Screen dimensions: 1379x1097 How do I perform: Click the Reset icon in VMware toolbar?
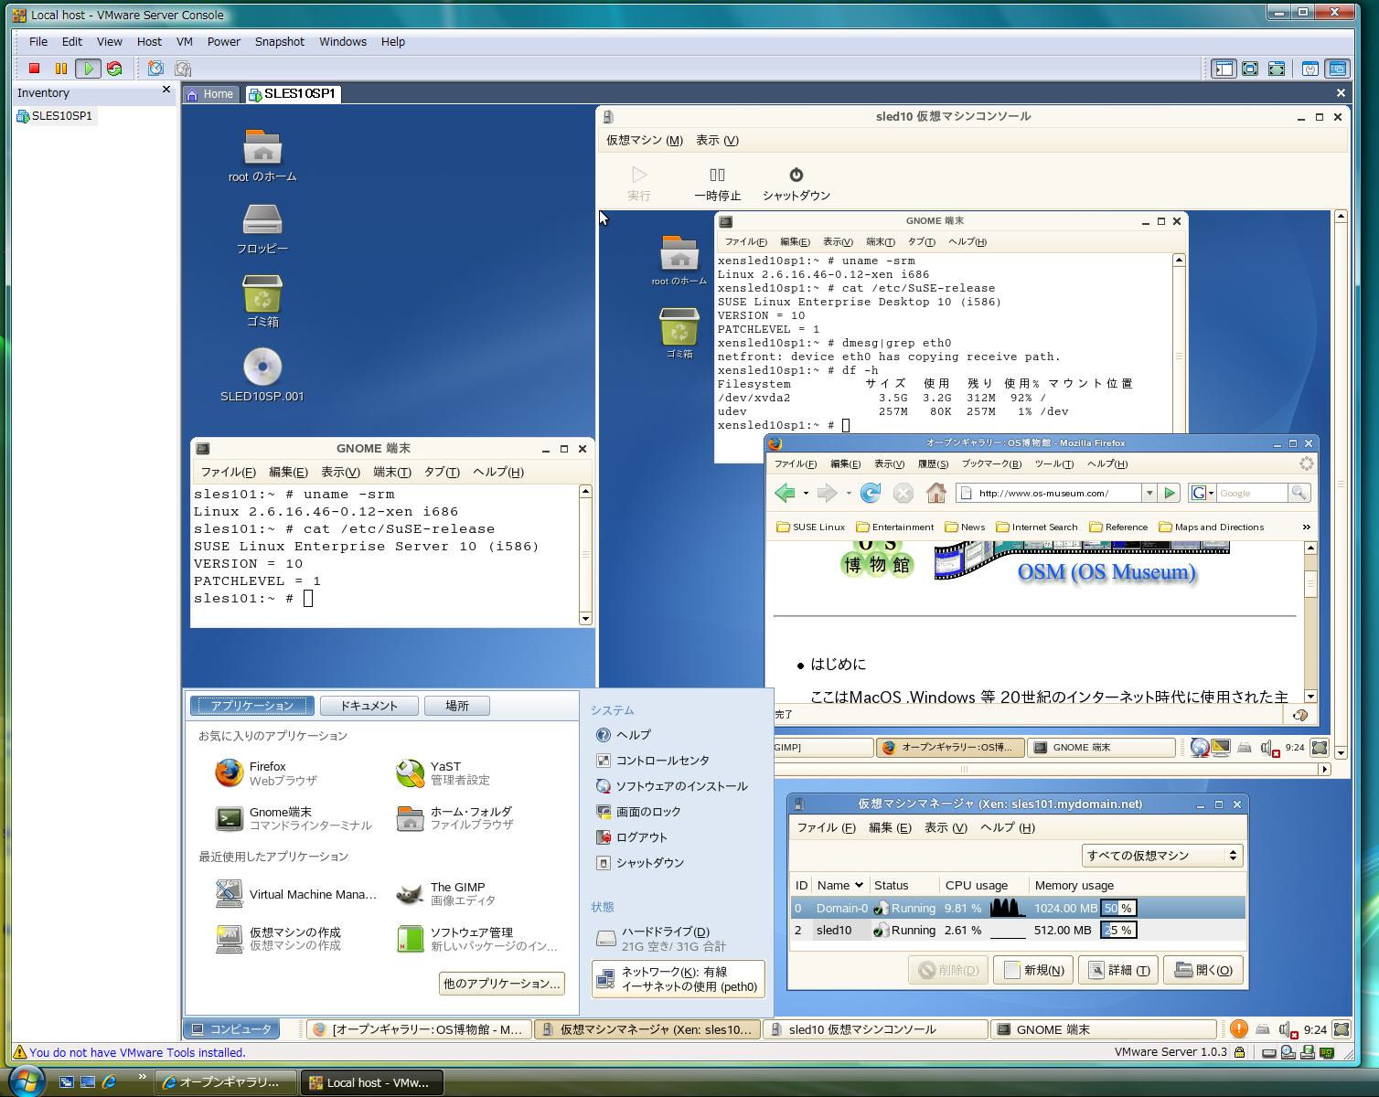pyautogui.click(x=114, y=69)
